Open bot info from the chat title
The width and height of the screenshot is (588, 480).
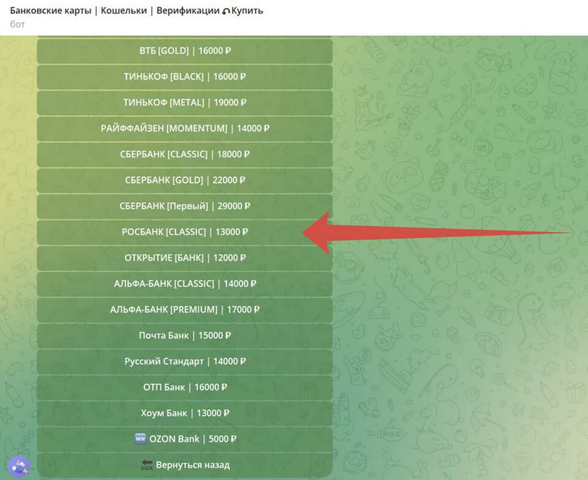tap(136, 11)
